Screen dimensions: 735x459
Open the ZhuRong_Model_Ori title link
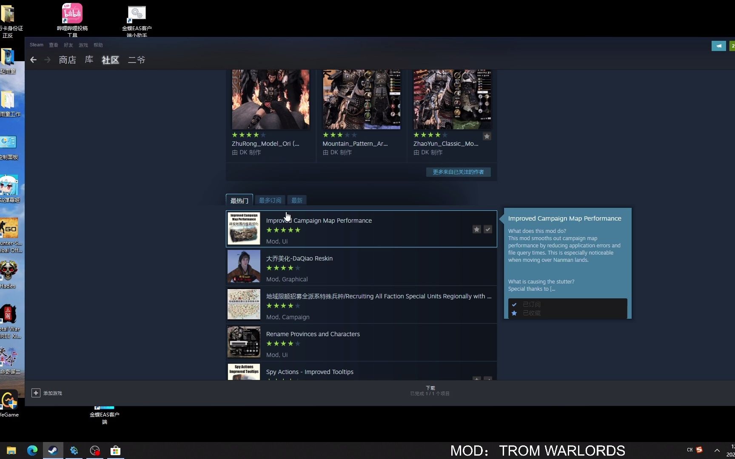coord(265,144)
